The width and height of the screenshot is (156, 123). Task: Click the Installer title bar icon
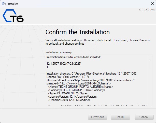pos(4,4)
